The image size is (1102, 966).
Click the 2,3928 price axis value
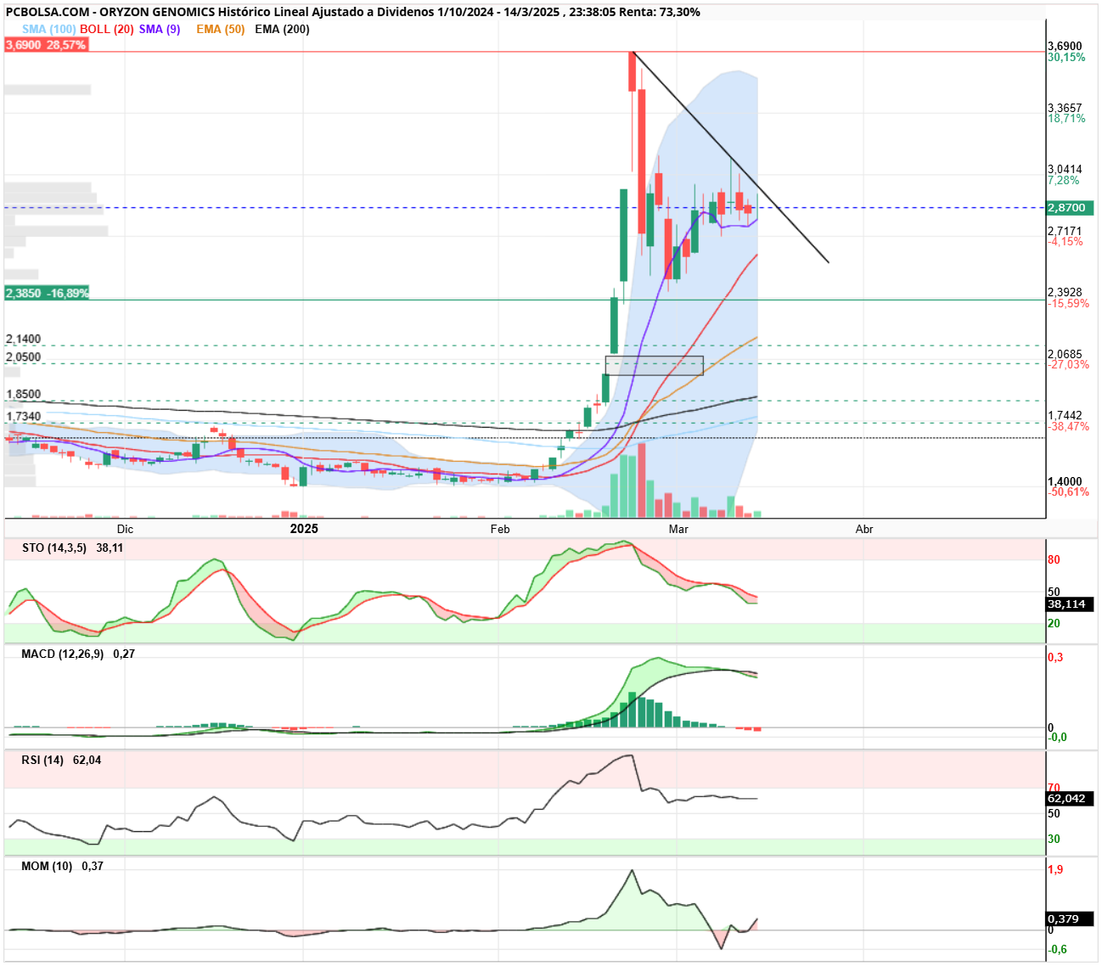pos(1065,292)
